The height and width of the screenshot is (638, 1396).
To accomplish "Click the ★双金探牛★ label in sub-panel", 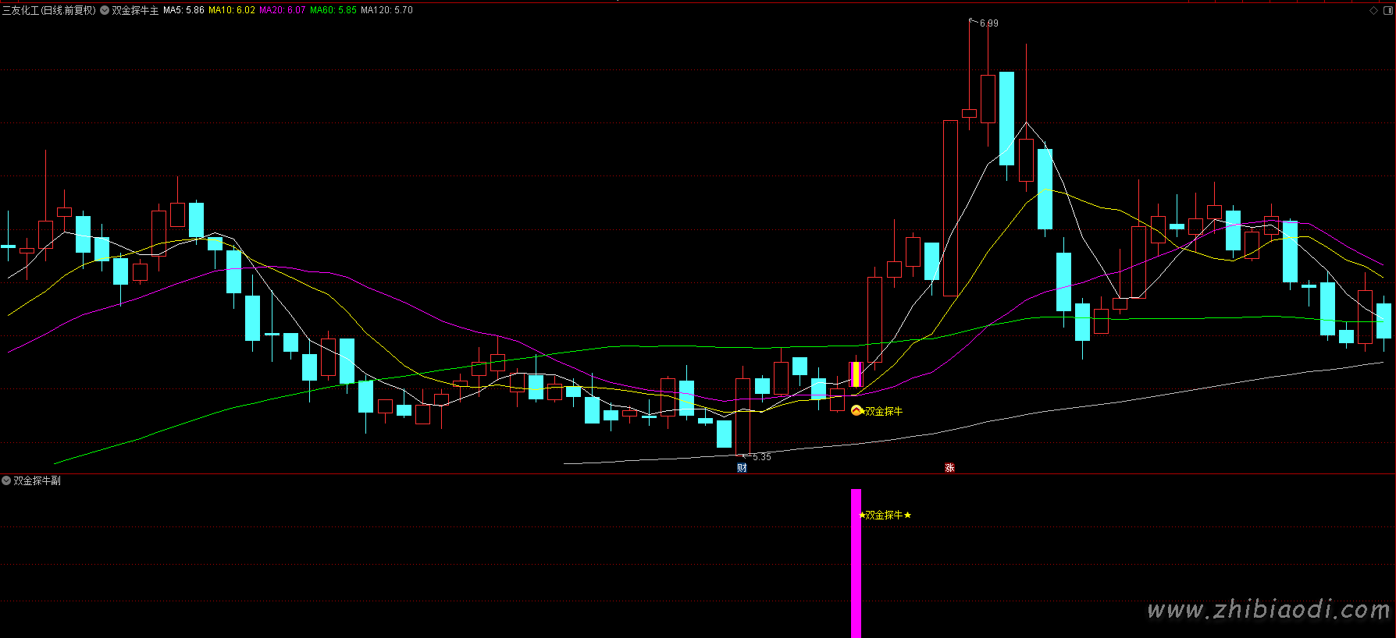I will pos(885,515).
